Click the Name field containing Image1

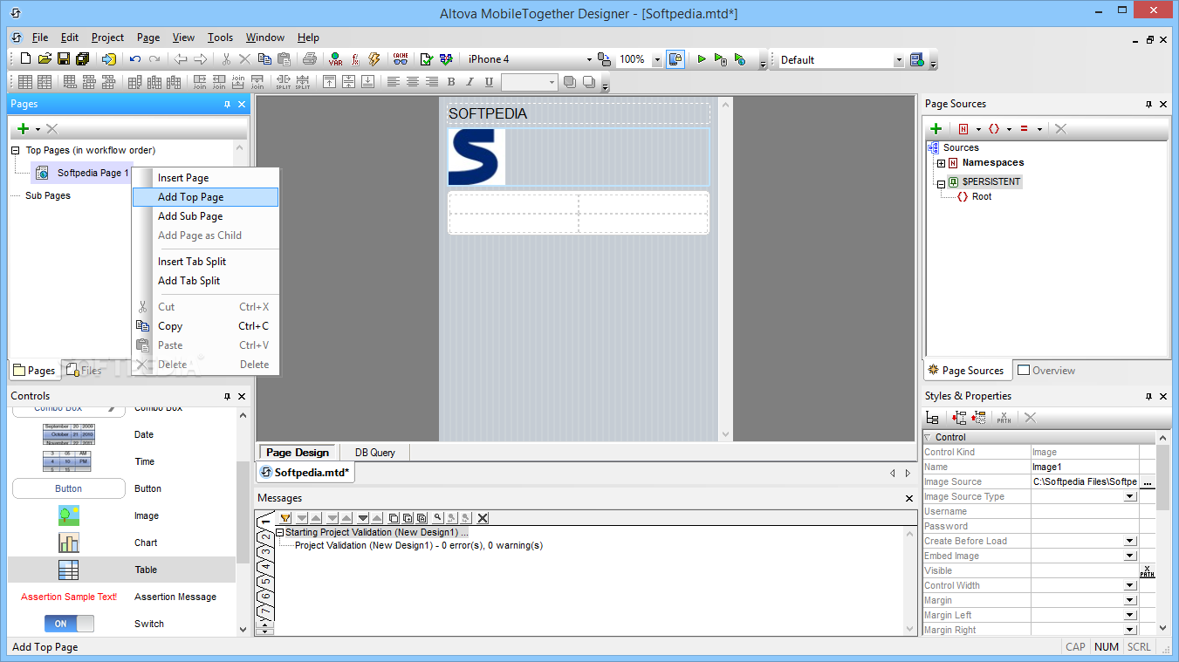(x=1085, y=467)
